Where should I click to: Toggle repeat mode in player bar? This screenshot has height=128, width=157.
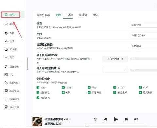96,119
